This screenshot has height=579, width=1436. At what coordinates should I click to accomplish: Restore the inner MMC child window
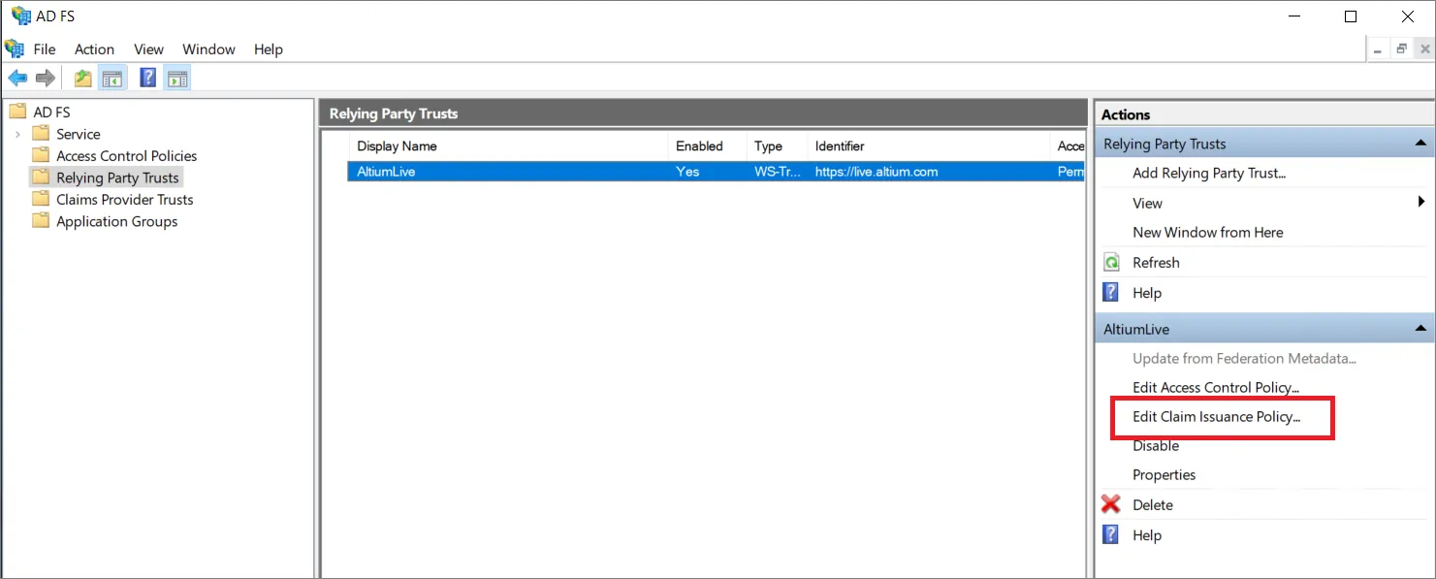pos(1402,48)
